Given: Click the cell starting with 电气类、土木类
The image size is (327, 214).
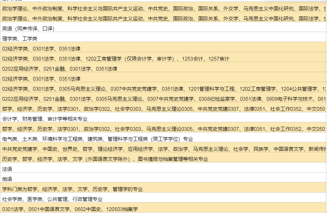Looking at the screenshot, I should (x=97, y=139).
